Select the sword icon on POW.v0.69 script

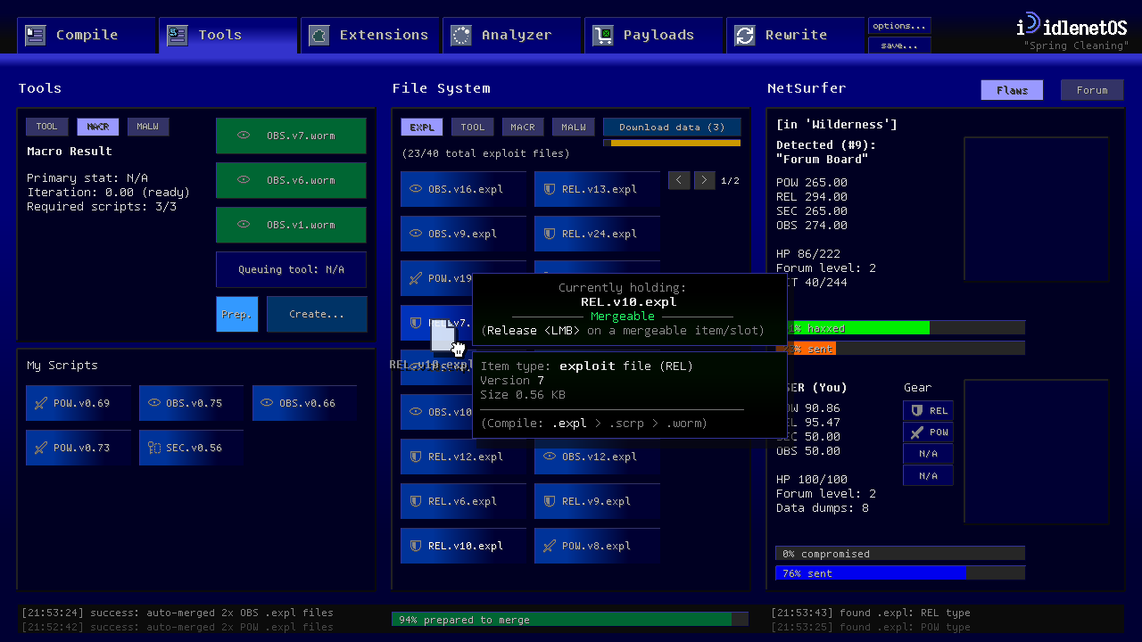tap(44, 403)
